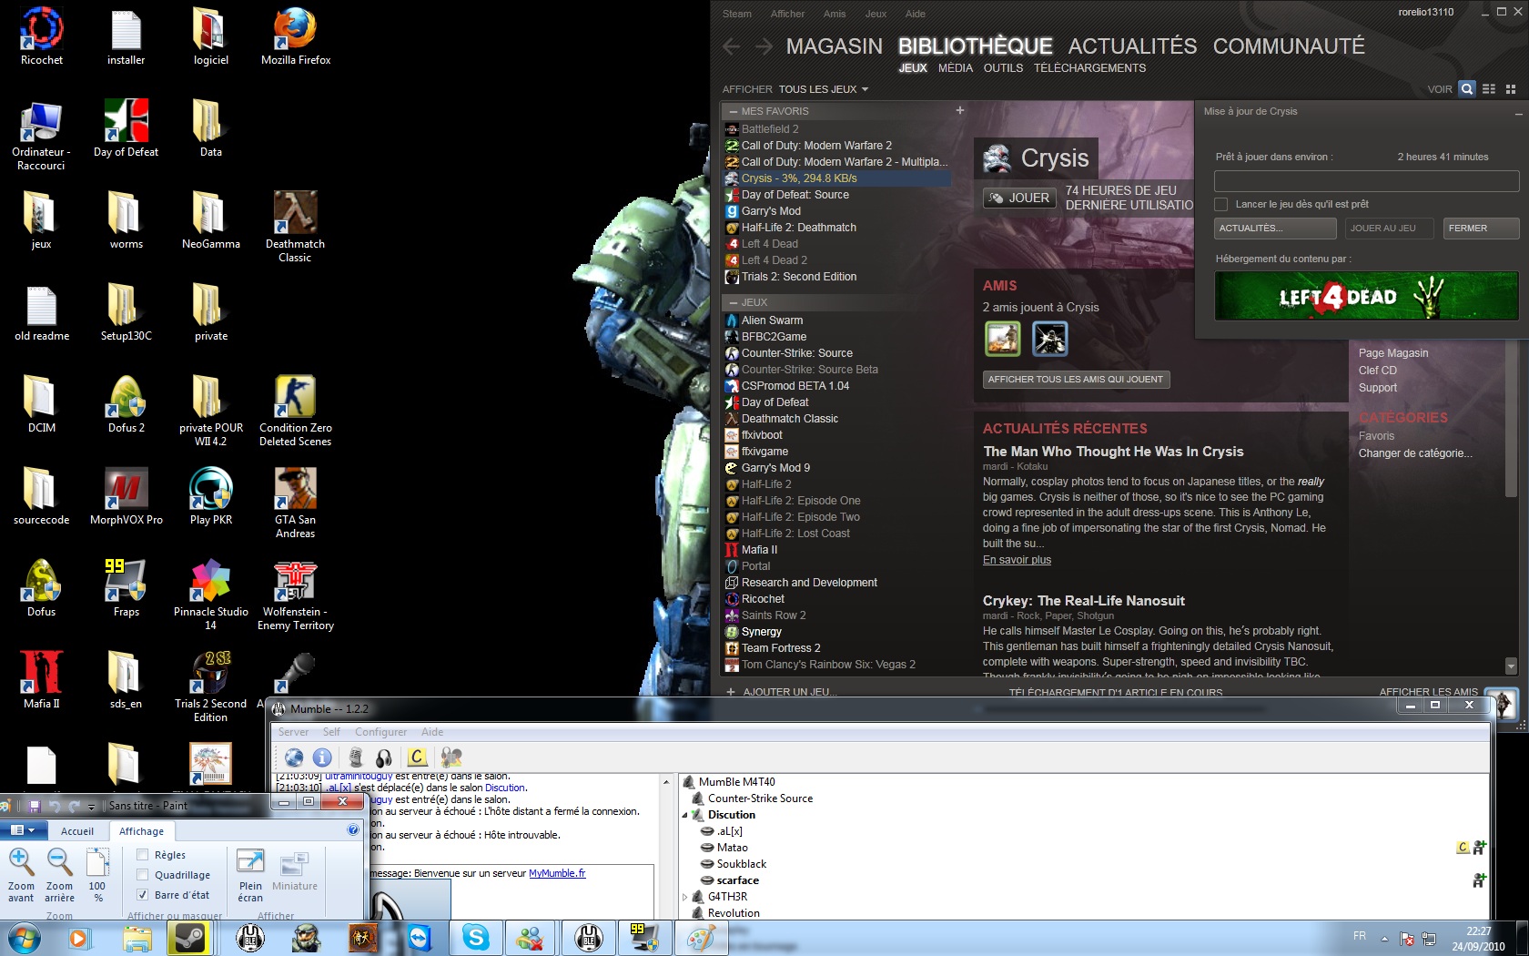
Task: Switch Steam library to list view
Action: click(x=1489, y=88)
